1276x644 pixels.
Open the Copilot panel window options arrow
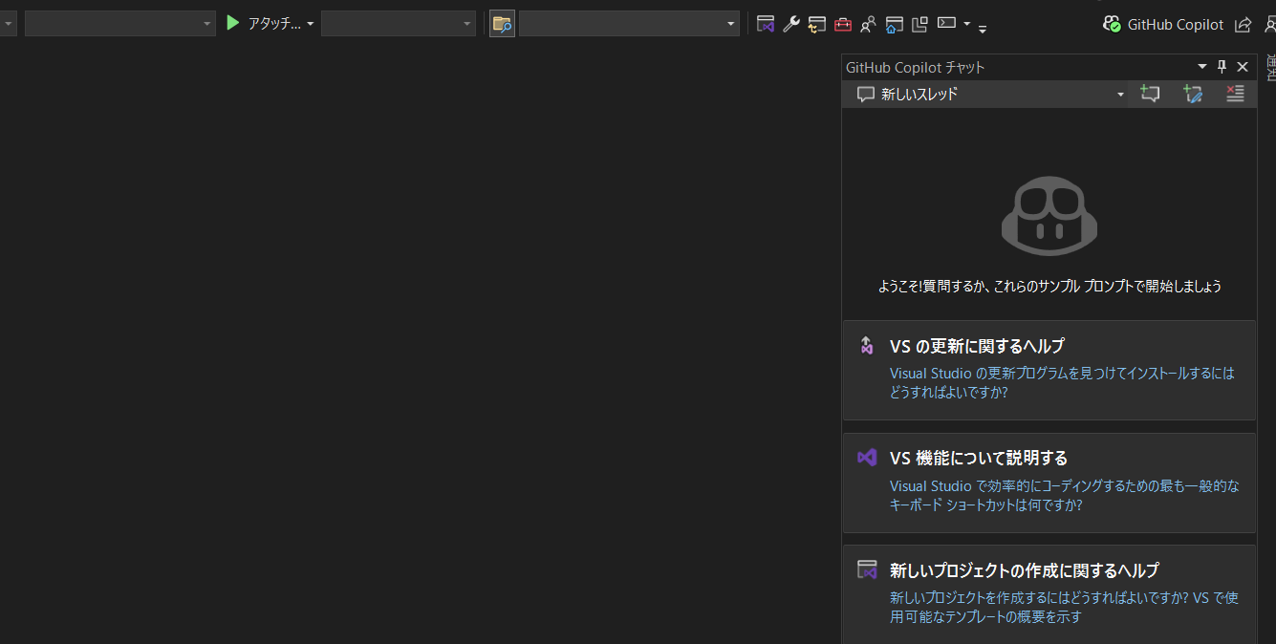tap(1201, 66)
